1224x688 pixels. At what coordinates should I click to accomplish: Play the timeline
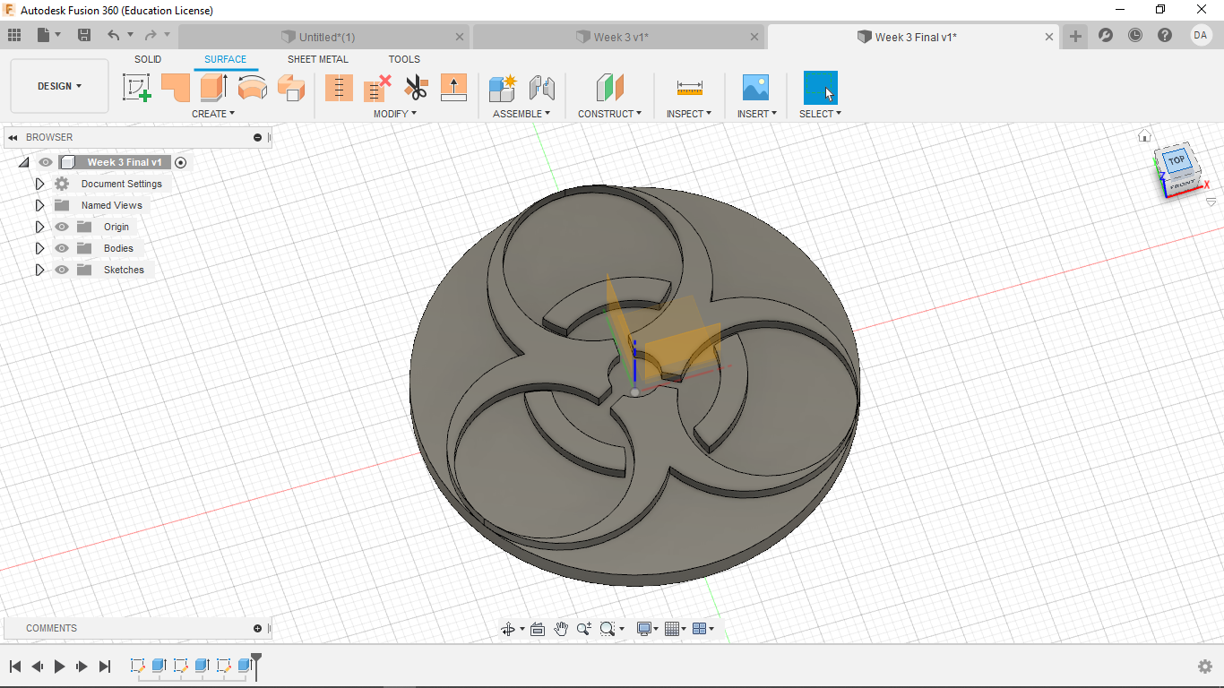coord(60,666)
